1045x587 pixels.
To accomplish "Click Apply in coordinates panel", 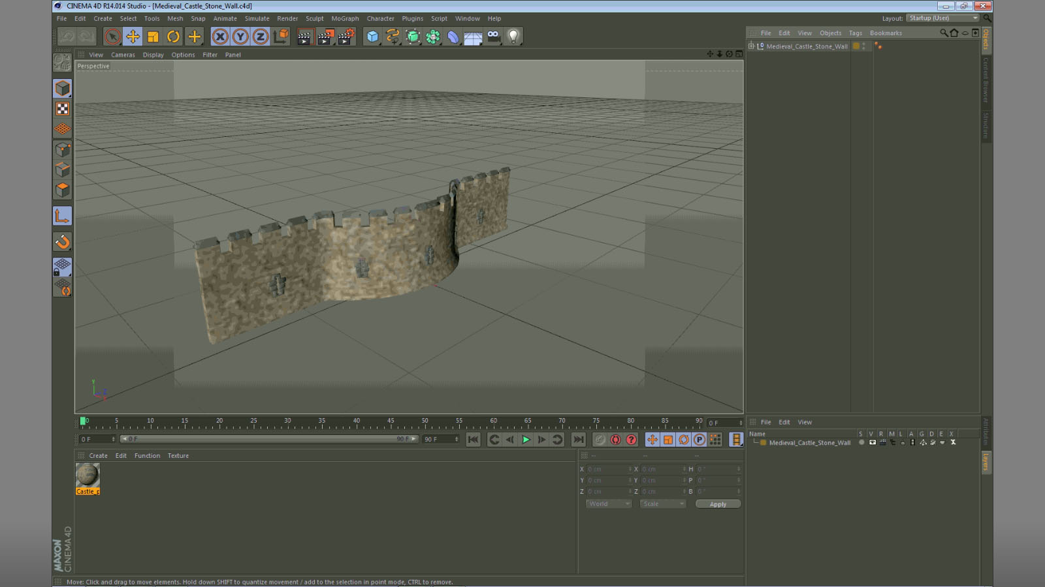I will click(718, 504).
